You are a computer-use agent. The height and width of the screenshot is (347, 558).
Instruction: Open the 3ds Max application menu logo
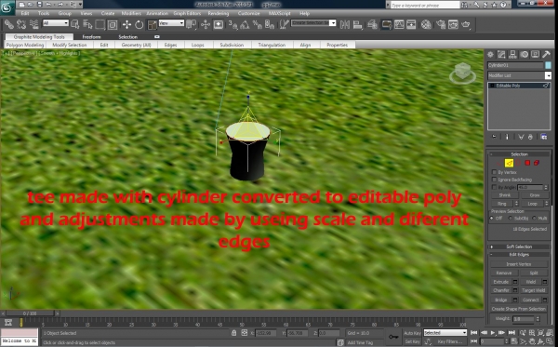point(7,7)
